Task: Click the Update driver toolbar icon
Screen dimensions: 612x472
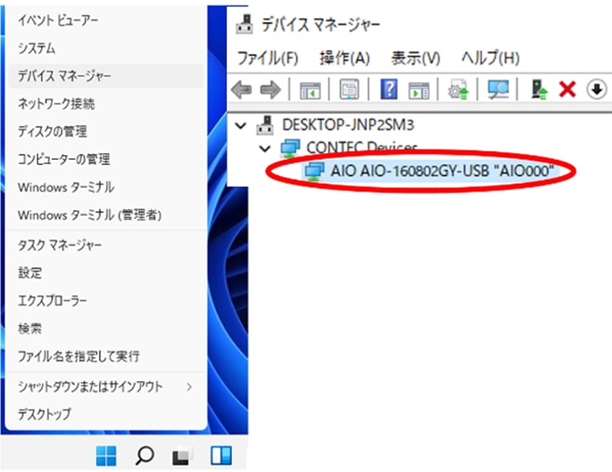Action: [x=458, y=89]
